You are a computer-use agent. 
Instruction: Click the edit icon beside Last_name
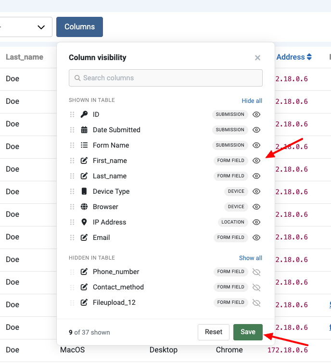click(84, 176)
